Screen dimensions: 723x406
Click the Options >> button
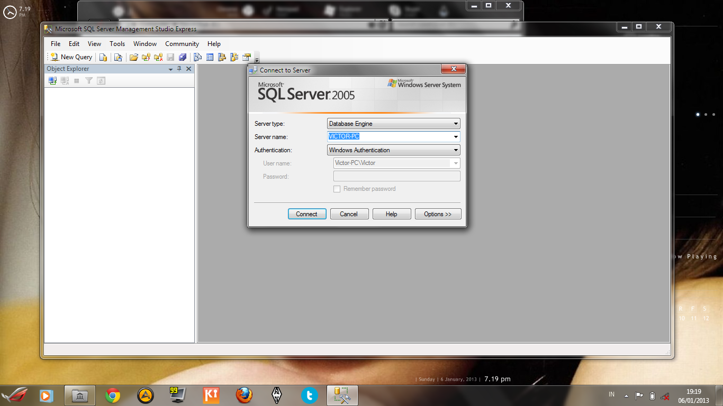[x=438, y=214]
